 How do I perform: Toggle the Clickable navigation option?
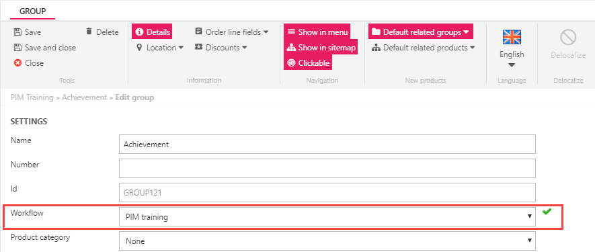(308, 63)
